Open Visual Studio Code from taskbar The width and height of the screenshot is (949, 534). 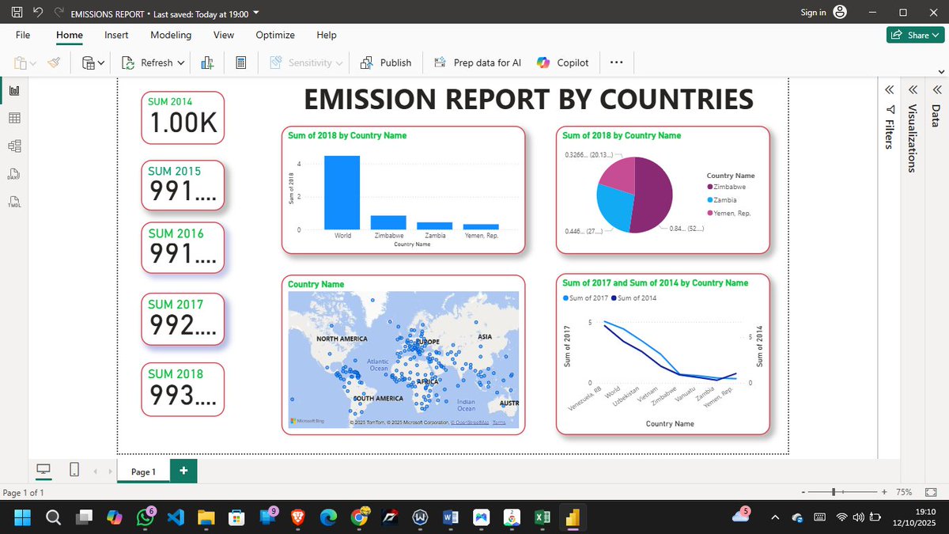point(176,517)
